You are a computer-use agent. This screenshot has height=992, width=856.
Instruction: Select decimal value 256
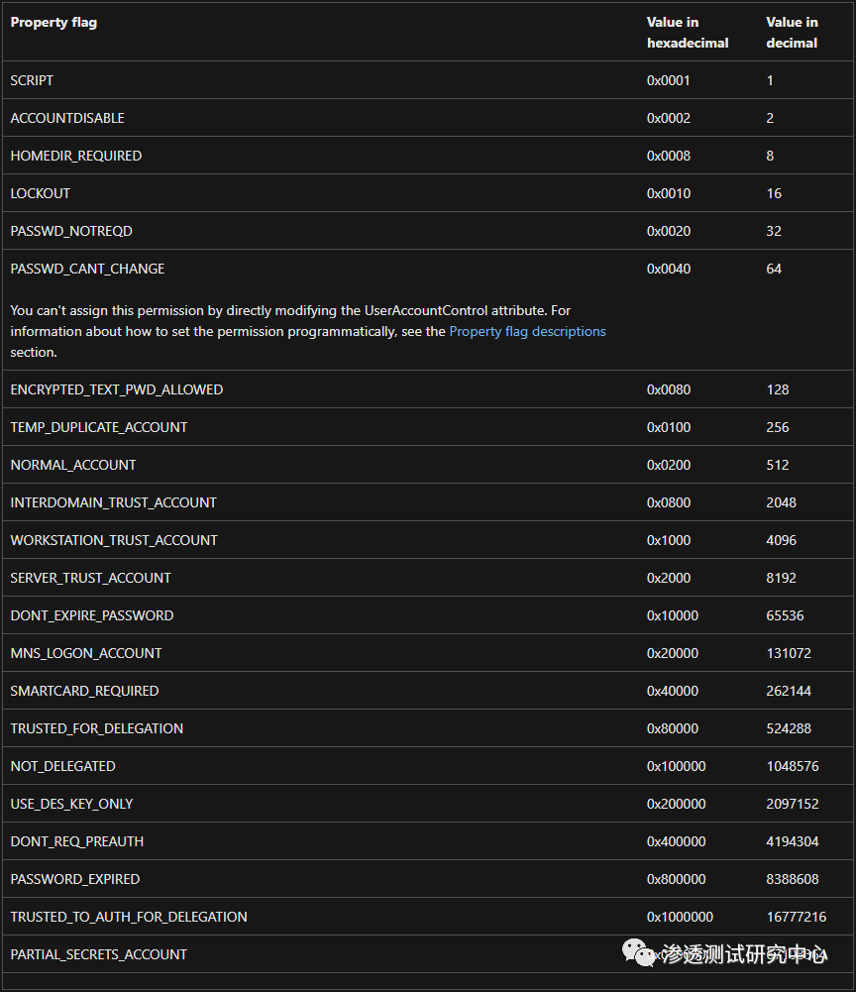tap(778, 427)
